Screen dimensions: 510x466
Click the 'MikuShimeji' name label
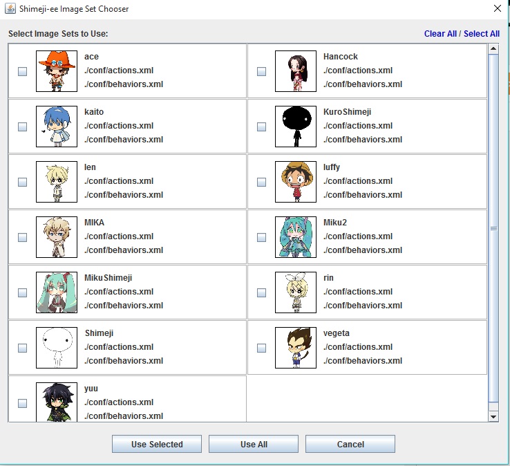tap(108, 278)
